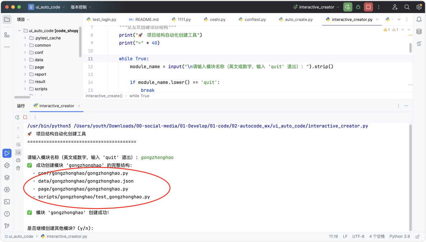Open the Database tool window icon
Image resolution: width=426 pixels, height=242 pixels.
(419, 32)
